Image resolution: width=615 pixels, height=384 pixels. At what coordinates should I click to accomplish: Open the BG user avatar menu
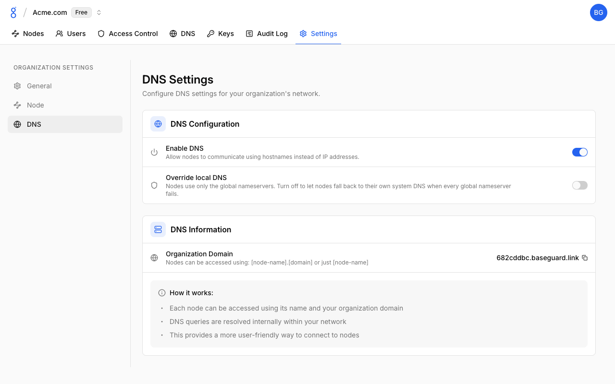point(599,12)
